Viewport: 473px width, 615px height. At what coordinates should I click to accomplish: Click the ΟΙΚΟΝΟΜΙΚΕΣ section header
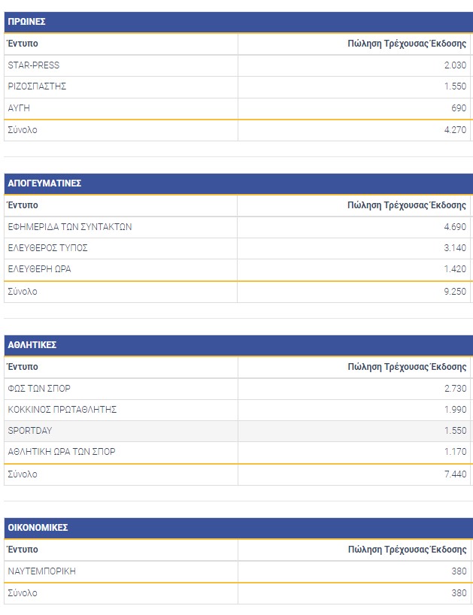coord(38,528)
